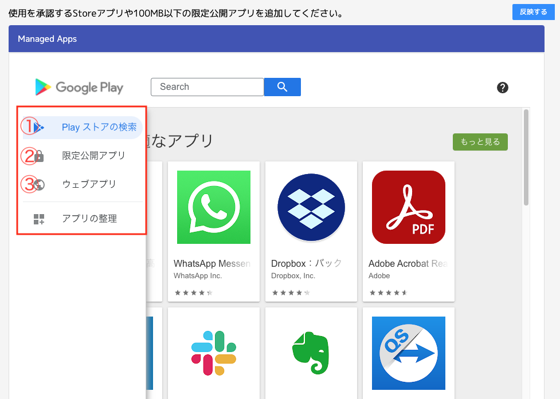Click the Search input field
The width and height of the screenshot is (560, 399).
pyautogui.click(x=207, y=87)
